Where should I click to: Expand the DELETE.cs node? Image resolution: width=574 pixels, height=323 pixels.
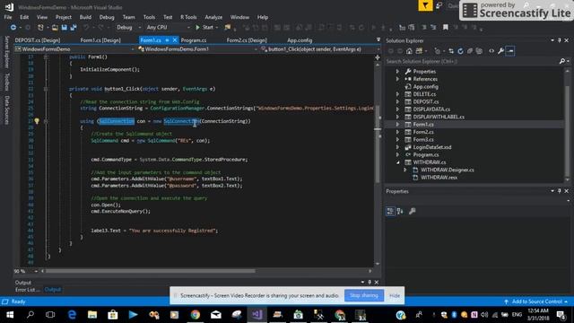tap(397, 94)
